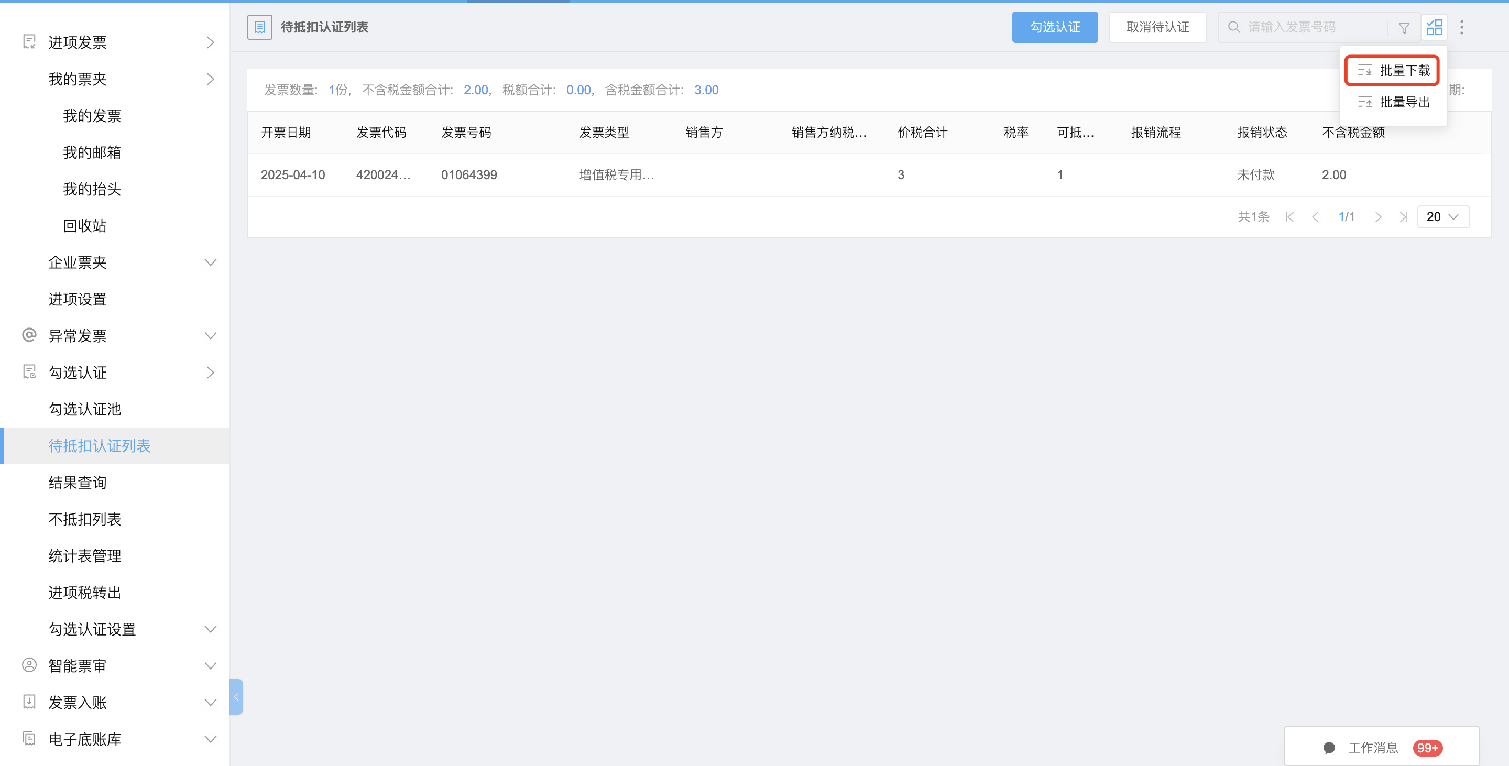Click the 开票日期 column header
Image resolution: width=1509 pixels, height=766 pixels.
pyautogui.click(x=286, y=133)
